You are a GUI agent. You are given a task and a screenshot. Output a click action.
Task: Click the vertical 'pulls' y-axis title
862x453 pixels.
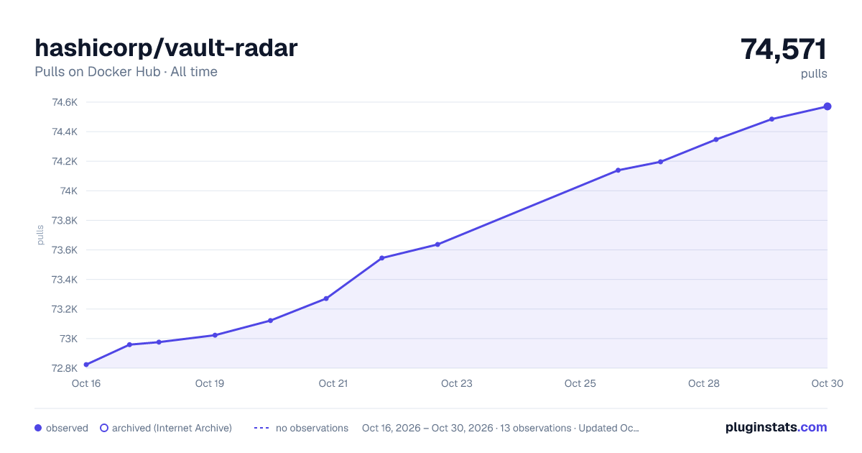pos(40,235)
